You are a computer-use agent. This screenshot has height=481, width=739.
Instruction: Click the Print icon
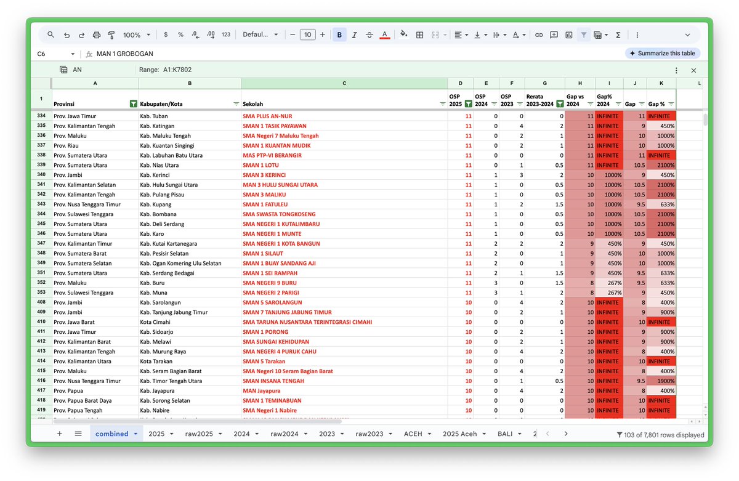click(x=97, y=35)
